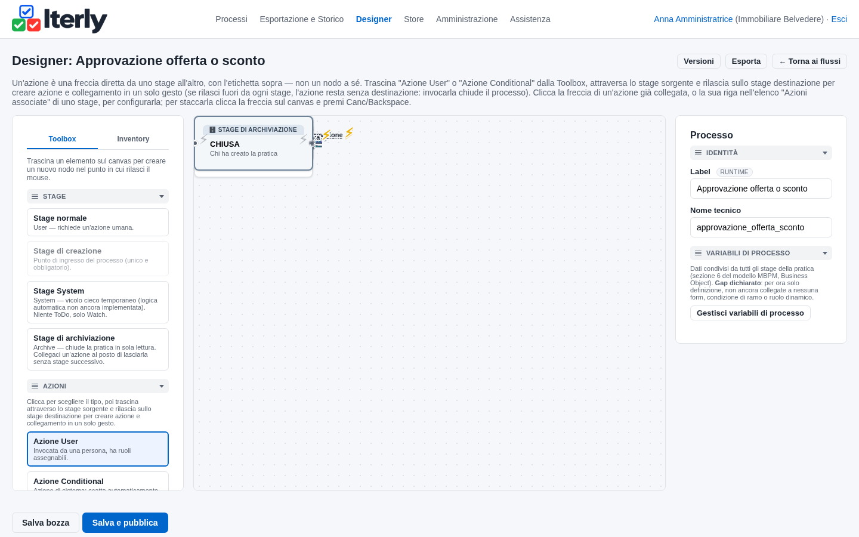Click the right connector handle on CHIUSA

click(x=312, y=143)
